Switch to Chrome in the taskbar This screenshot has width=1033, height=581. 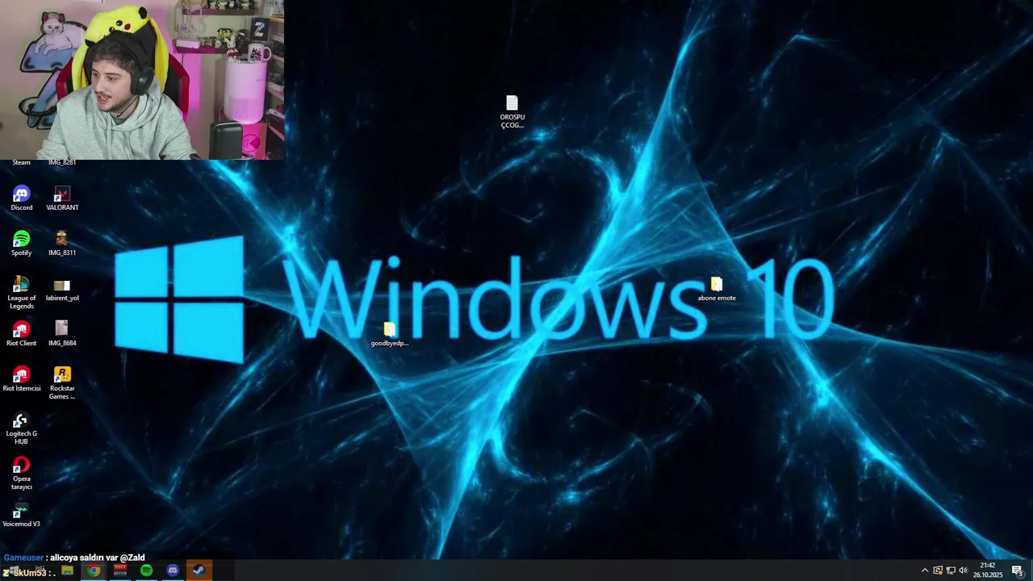(94, 571)
